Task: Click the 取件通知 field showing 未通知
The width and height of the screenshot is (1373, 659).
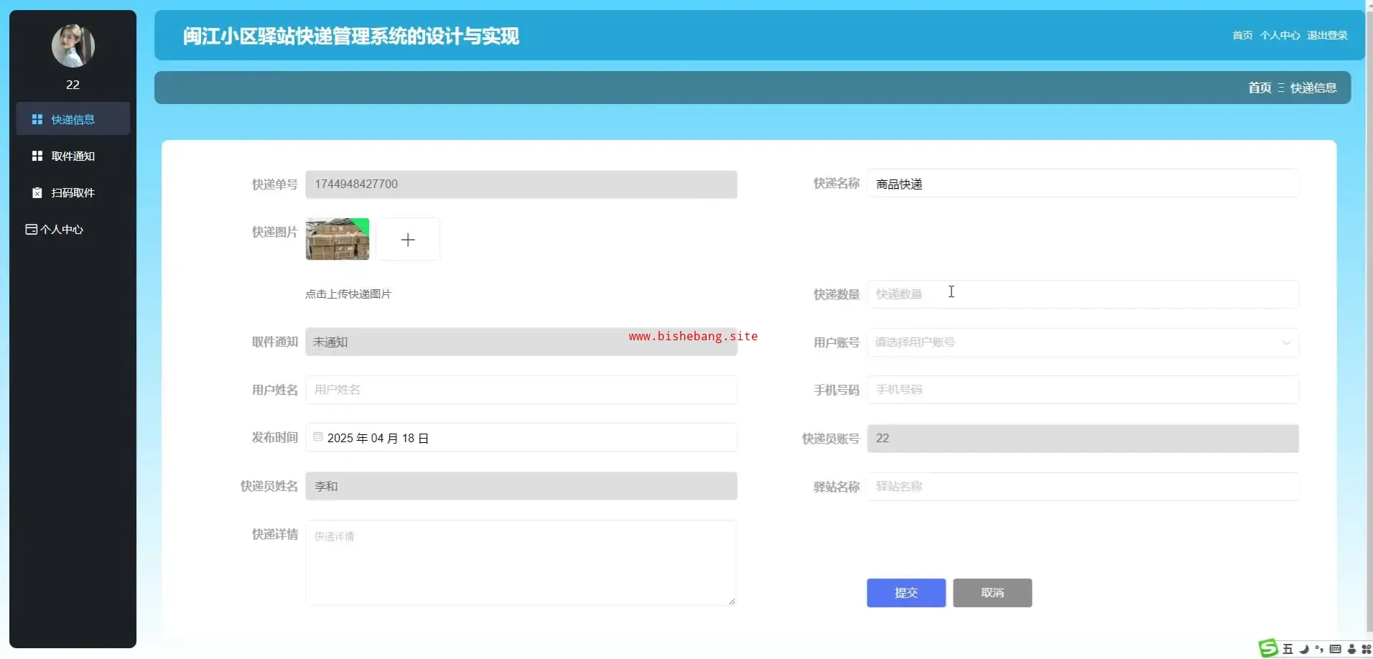Action: tap(521, 342)
